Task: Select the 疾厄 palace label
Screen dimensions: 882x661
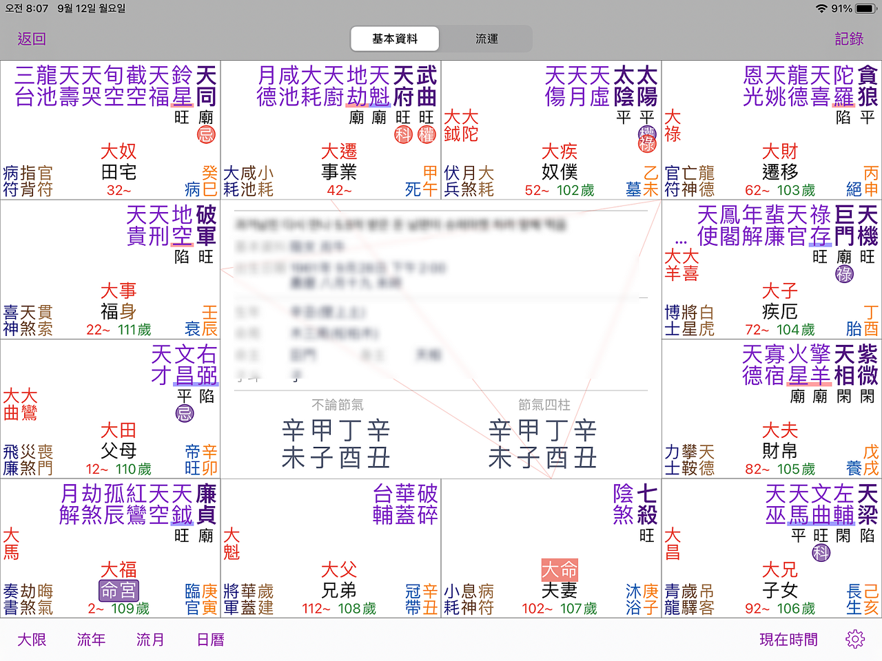Action: [780, 311]
